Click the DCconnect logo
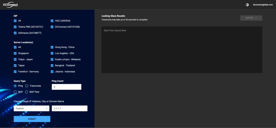This screenshot has height=128, width=276. coord(11,5)
